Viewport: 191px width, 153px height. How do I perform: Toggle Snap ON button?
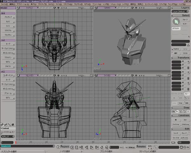point(173,111)
